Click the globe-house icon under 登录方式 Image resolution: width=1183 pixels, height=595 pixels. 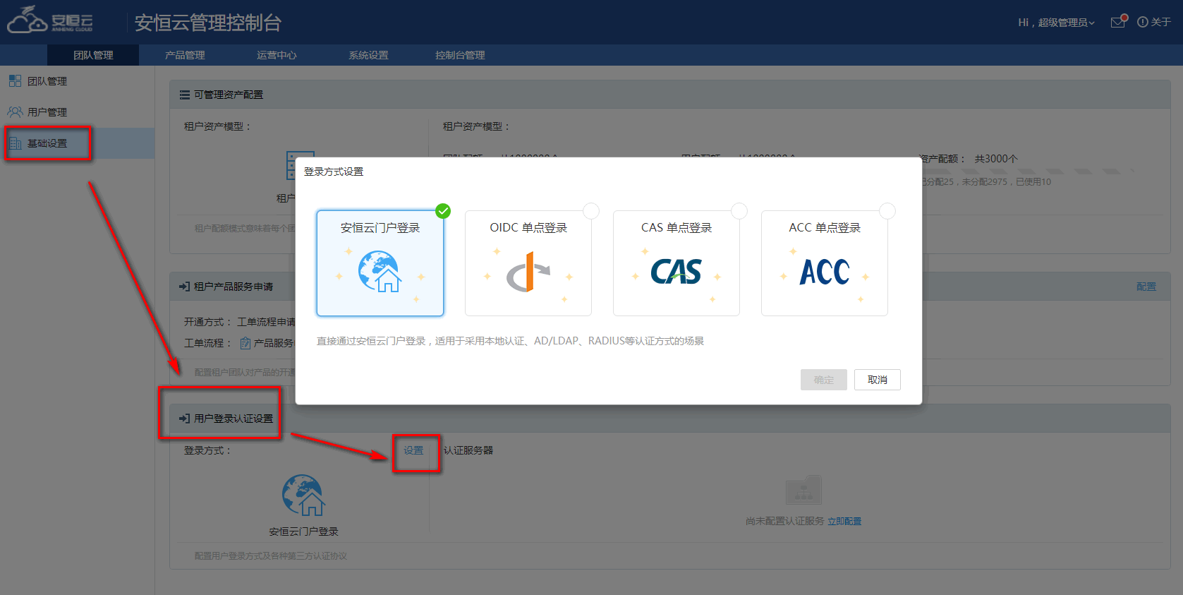[x=304, y=495]
